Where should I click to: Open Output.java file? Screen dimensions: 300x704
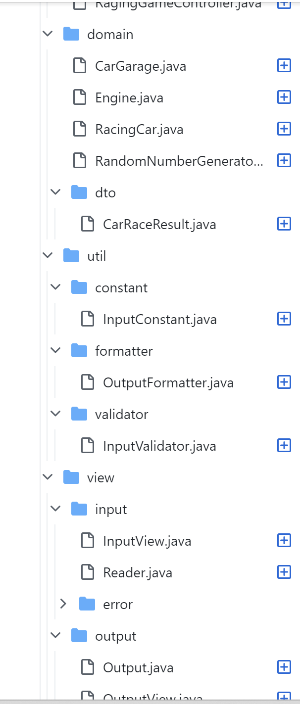[138, 667]
